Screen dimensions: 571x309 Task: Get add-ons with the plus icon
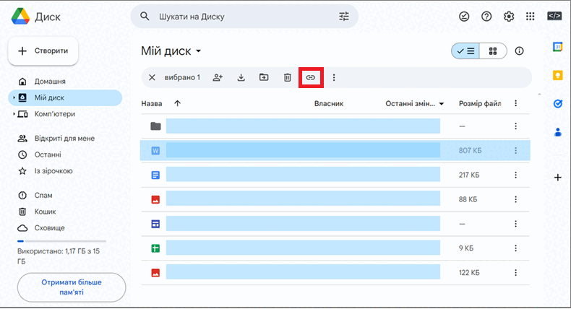[x=557, y=178]
